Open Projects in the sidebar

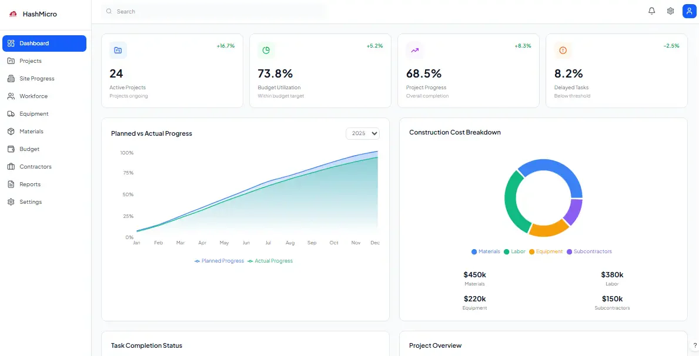[44, 61]
